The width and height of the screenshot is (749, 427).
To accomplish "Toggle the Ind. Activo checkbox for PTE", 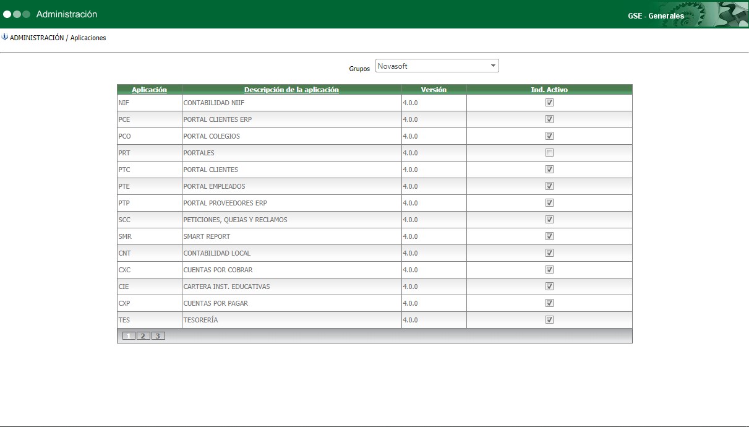I will (549, 186).
